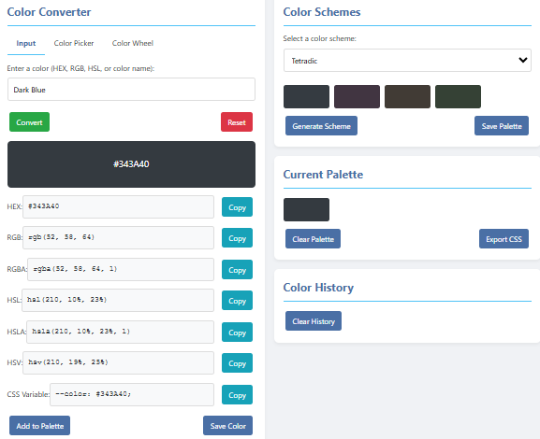Image resolution: width=540 pixels, height=439 pixels.
Task: Open the Tetradic color scheme dropdown
Action: coord(407,61)
